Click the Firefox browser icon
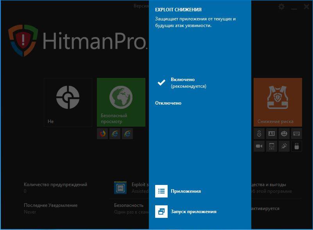This screenshot has height=230, width=313. tap(102, 134)
